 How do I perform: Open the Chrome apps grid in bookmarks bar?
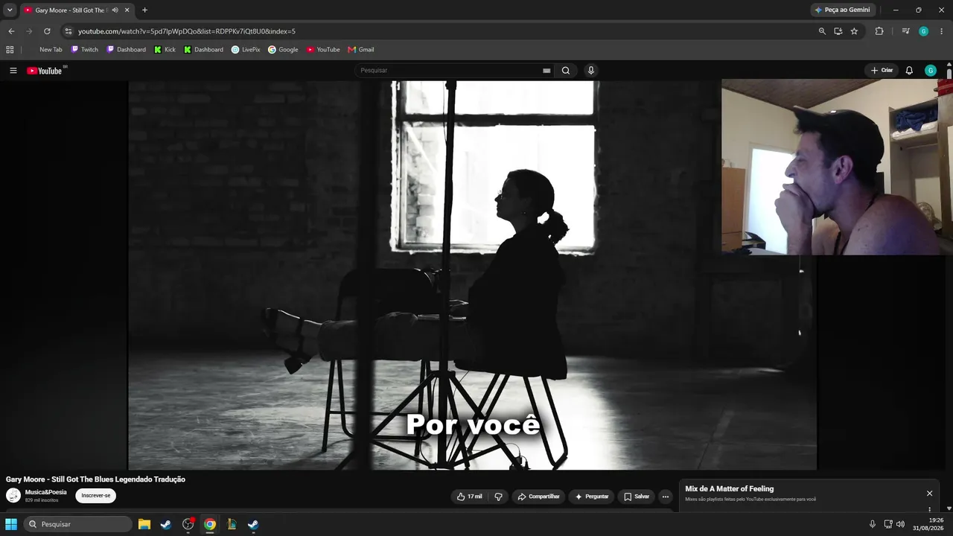tap(10, 50)
